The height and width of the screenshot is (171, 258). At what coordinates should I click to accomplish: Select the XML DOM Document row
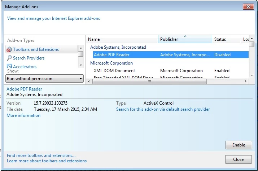tap(171, 71)
